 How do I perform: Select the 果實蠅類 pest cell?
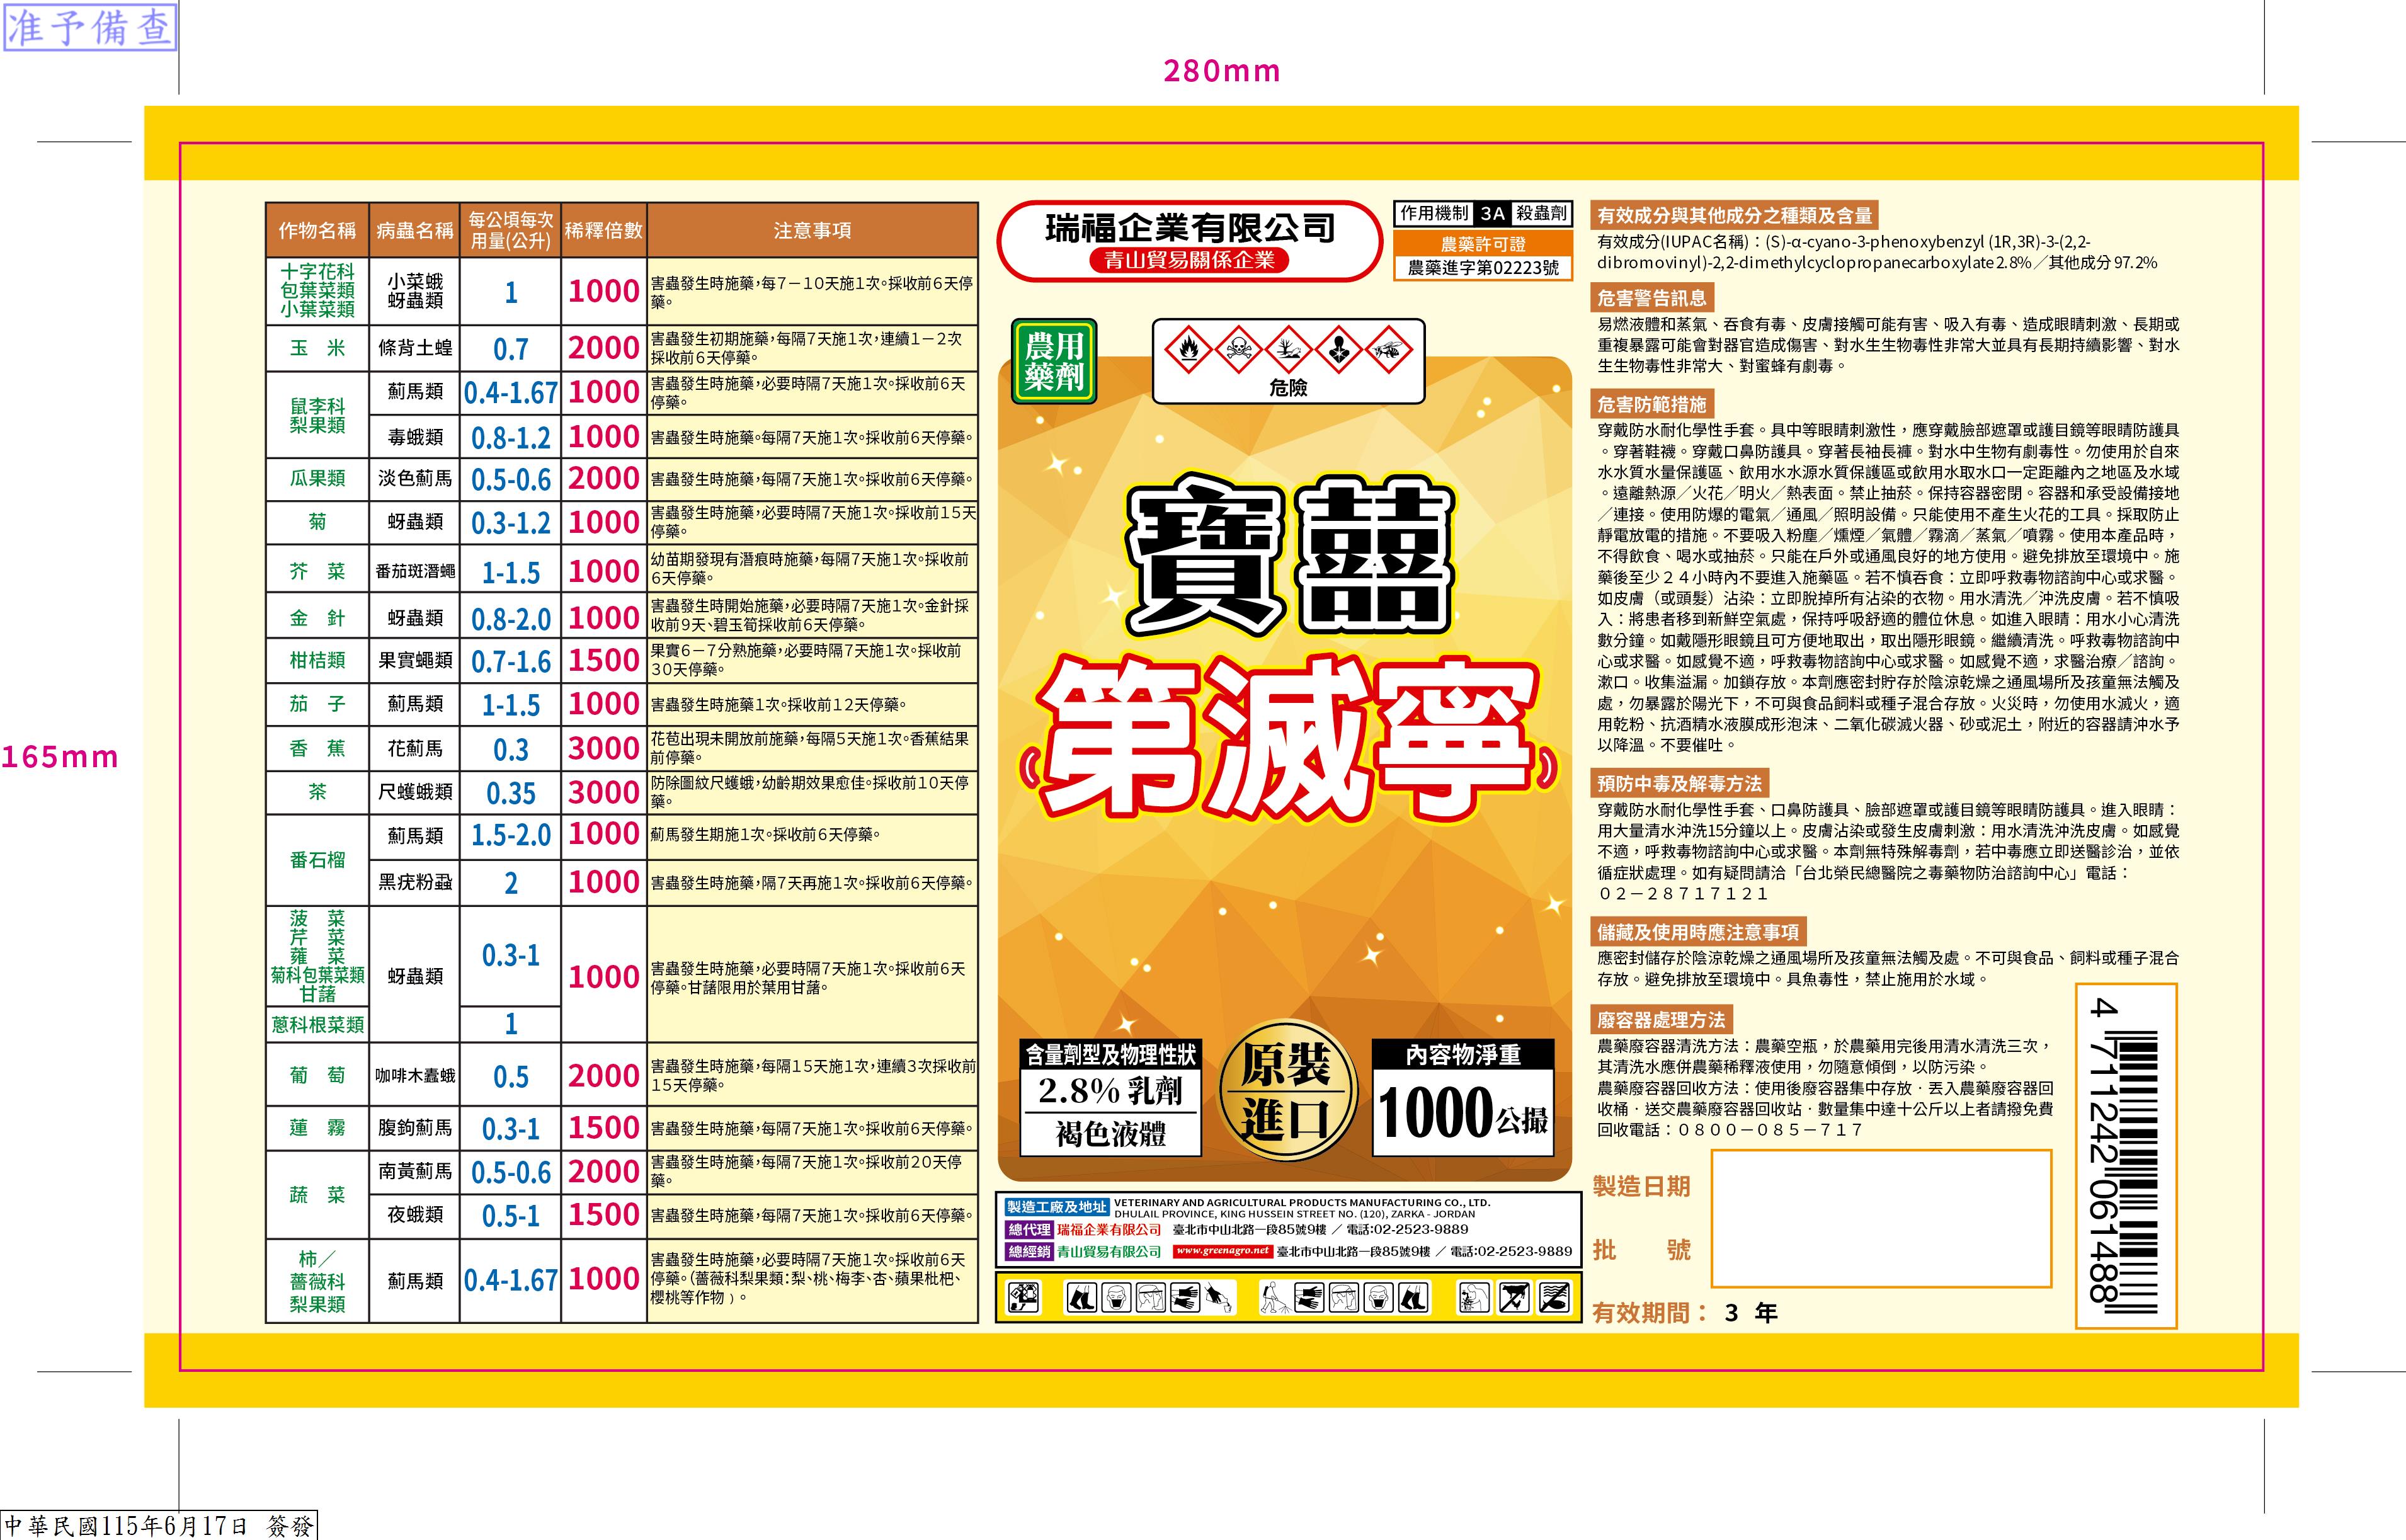point(414,661)
